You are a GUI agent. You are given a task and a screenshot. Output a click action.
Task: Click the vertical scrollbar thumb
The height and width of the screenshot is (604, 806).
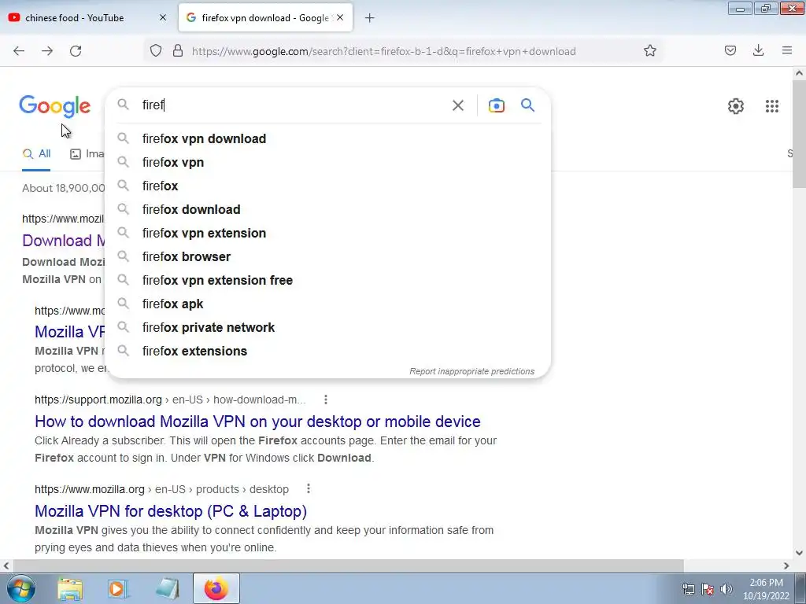point(800,134)
